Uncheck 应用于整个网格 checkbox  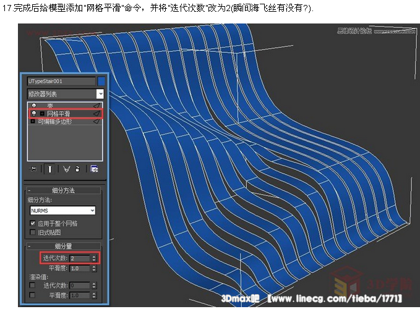33,223
